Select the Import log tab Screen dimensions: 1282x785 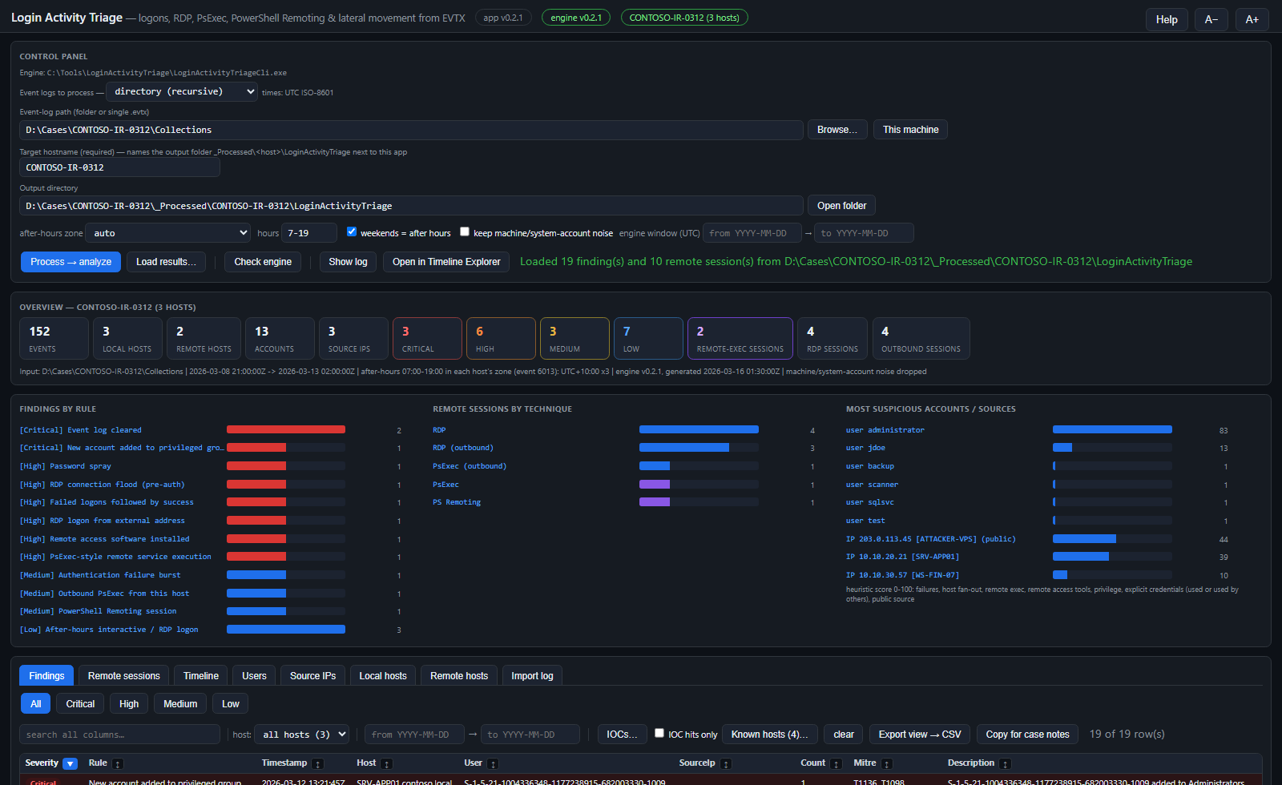pyautogui.click(x=532, y=676)
